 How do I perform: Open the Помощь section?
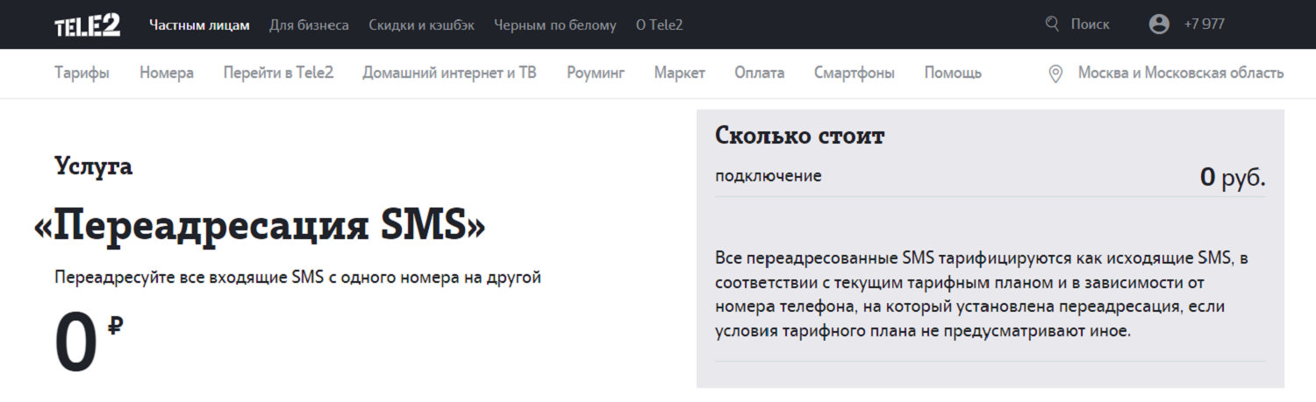pyautogui.click(x=953, y=74)
